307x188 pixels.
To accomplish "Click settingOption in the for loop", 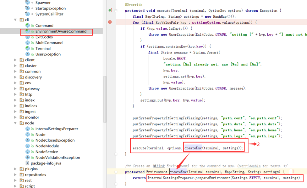I will click(x=206, y=22).
